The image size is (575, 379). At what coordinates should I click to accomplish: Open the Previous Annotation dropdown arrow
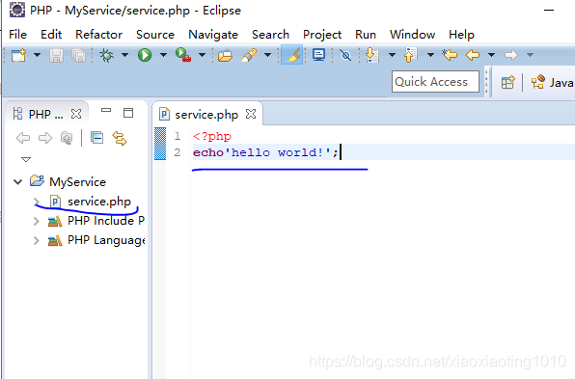(x=430, y=55)
